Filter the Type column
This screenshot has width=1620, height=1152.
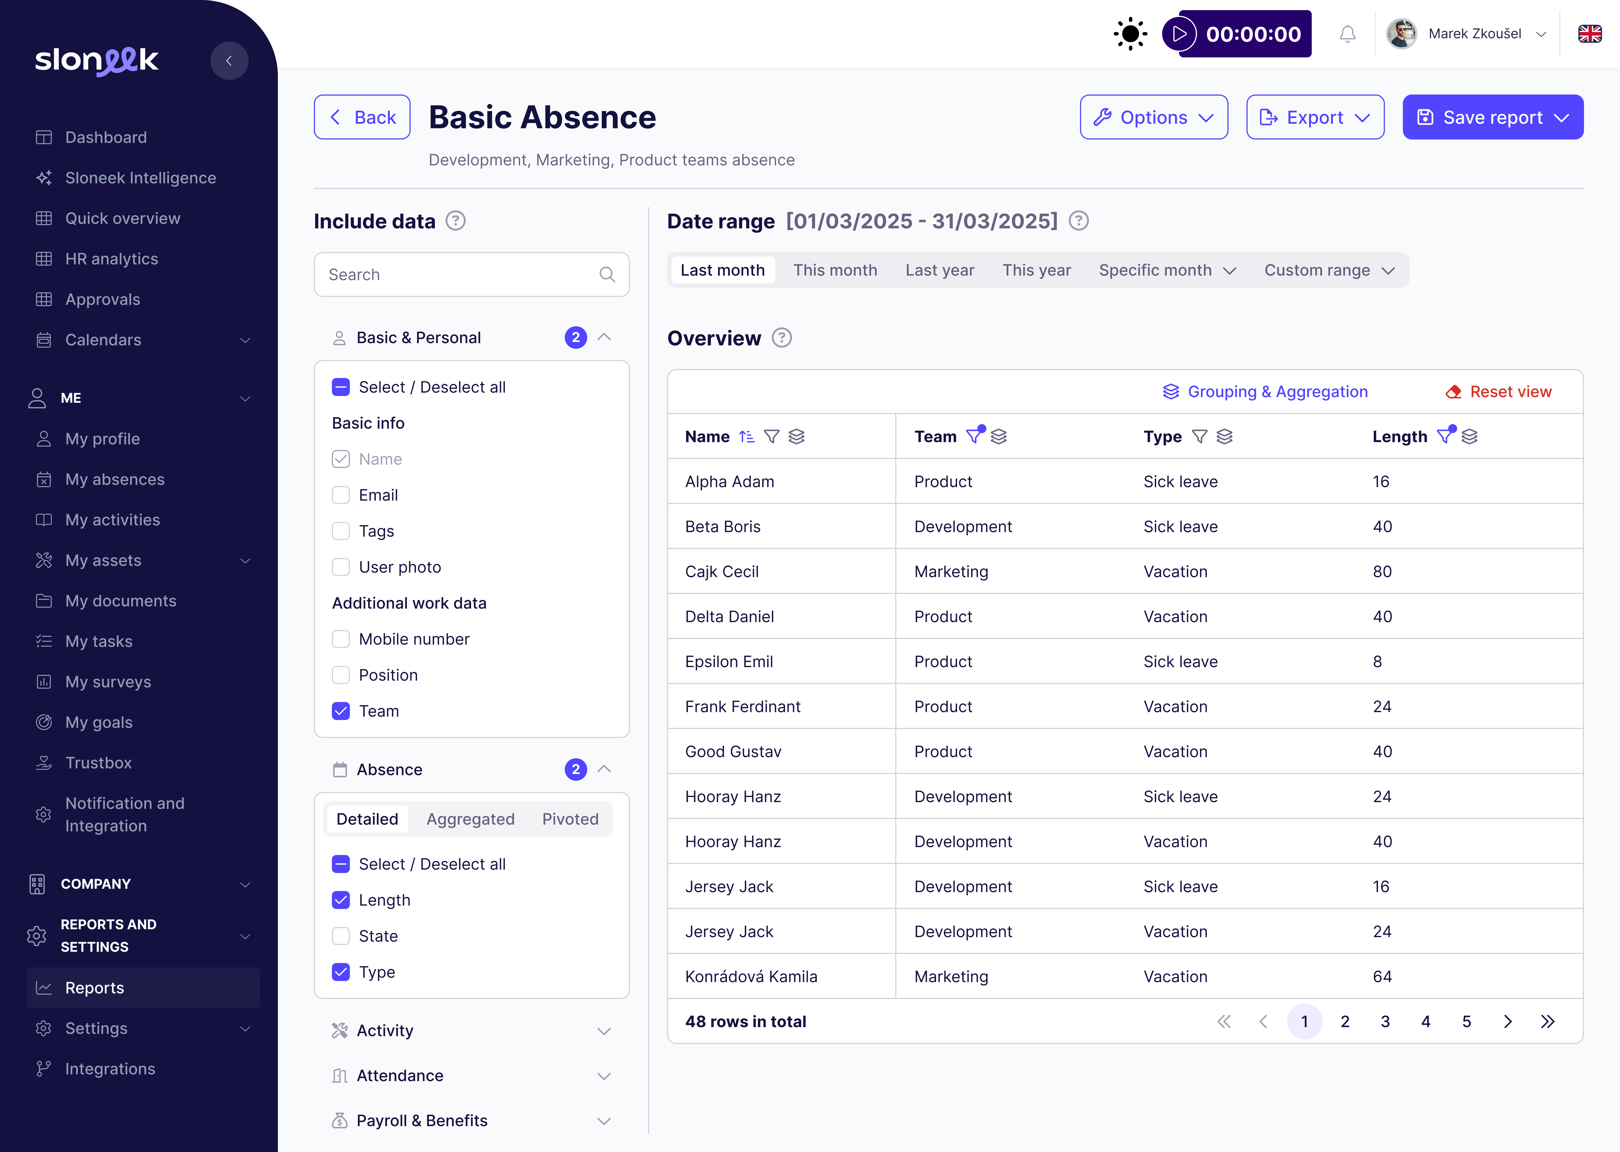(1200, 437)
